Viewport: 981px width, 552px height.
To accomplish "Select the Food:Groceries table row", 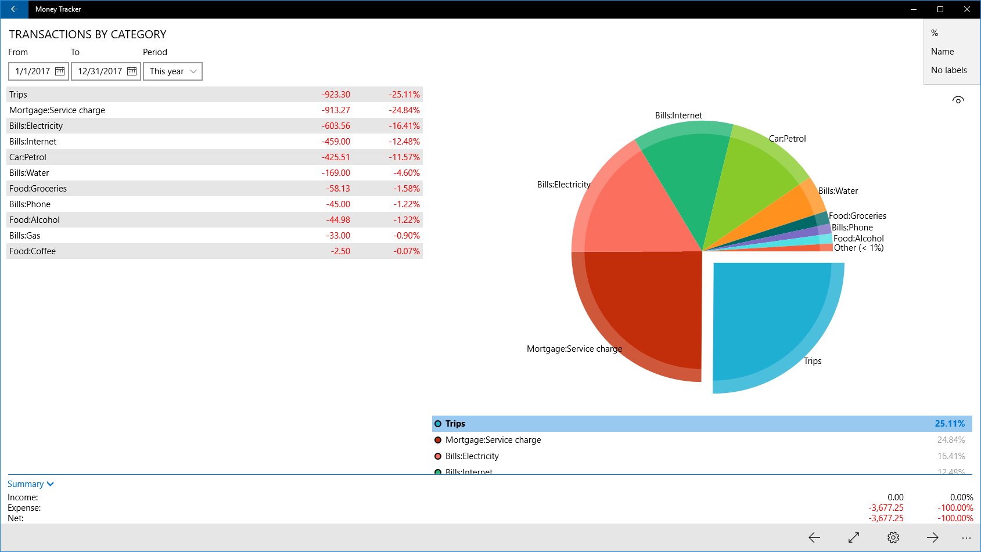I will [214, 189].
